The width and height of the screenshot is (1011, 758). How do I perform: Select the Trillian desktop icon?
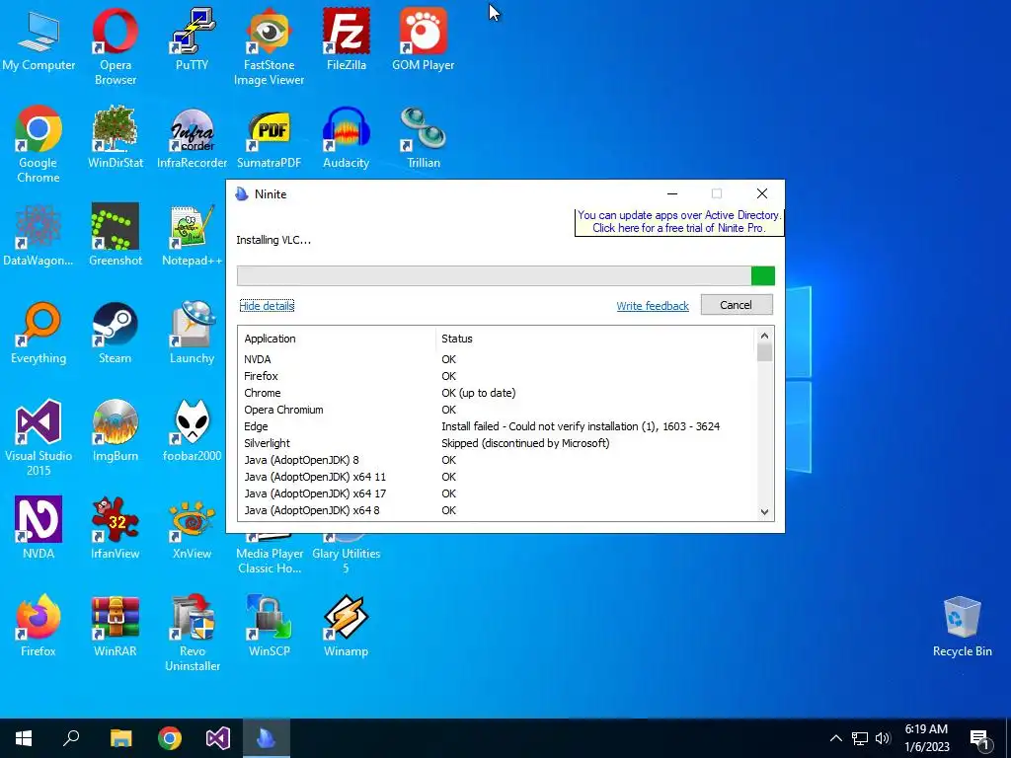tap(423, 137)
